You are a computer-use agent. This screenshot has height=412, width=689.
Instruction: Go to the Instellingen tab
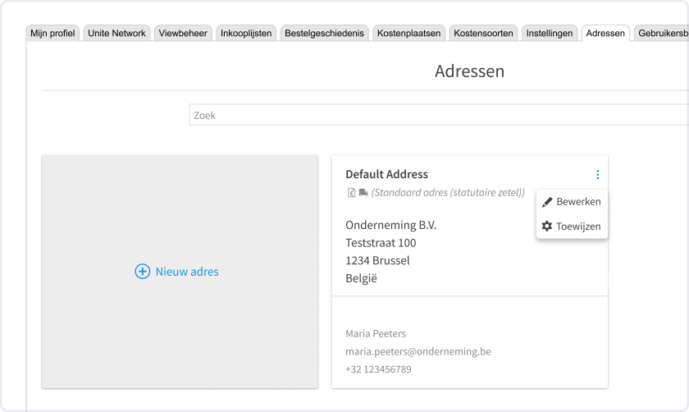pyautogui.click(x=550, y=34)
